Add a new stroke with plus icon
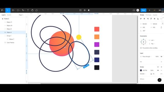This screenshot has height=92, width=164. tap(161, 67)
